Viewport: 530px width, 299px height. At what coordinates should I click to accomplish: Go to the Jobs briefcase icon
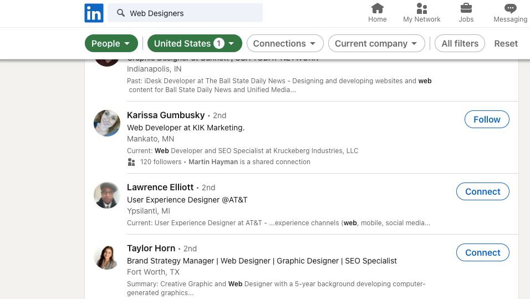[x=466, y=8]
